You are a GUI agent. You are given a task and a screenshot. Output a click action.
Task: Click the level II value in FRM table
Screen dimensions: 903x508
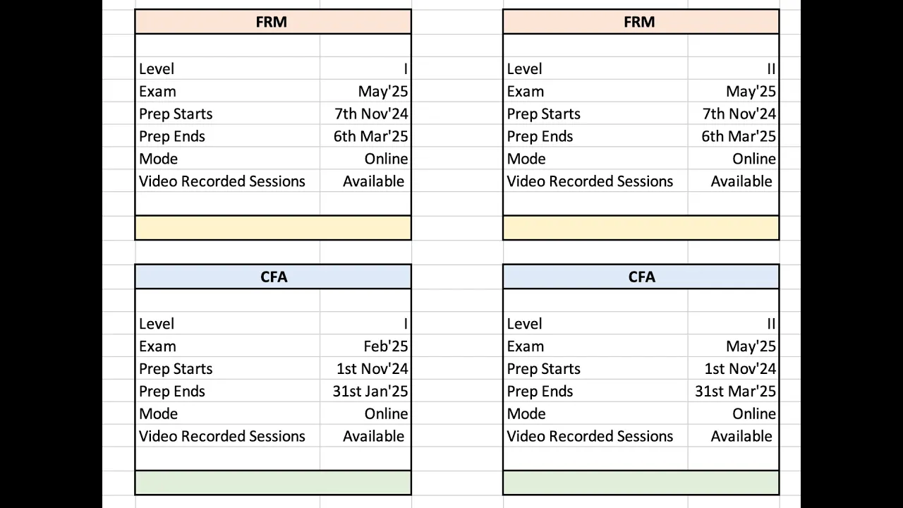click(x=734, y=69)
